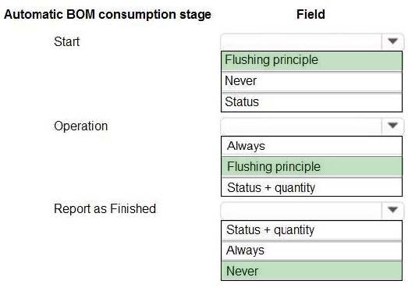Open the Start dropdown arrow
The width and height of the screenshot is (408, 295).
pos(392,41)
